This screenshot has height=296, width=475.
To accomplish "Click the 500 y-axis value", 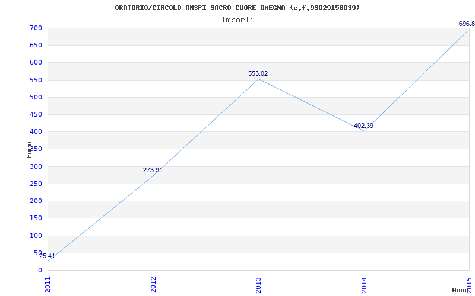I will [x=36, y=97].
